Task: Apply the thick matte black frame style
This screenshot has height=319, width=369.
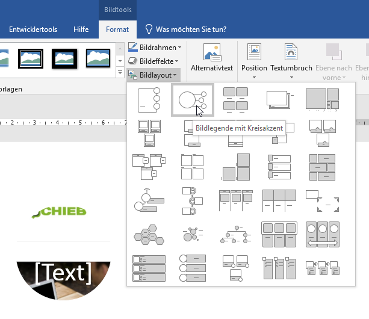Action: 64,59
